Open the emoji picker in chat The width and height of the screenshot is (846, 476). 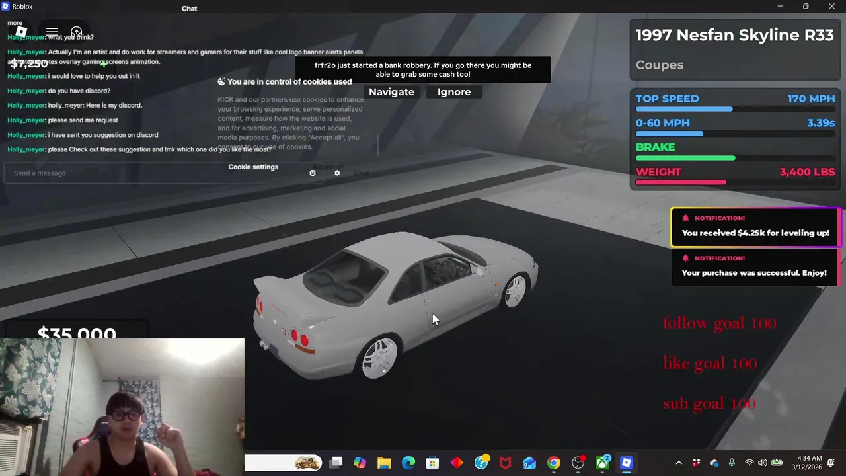(313, 173)
